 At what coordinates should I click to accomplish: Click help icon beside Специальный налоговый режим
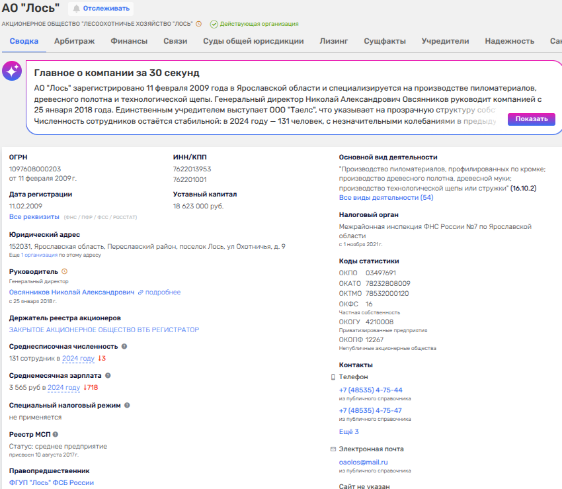click(127, 405)
